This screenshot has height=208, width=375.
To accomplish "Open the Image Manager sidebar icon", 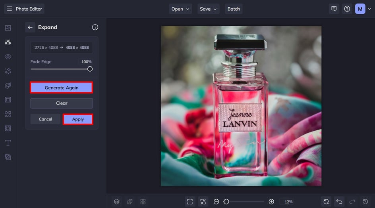I will pyautogui.click(x=8, y=28).
